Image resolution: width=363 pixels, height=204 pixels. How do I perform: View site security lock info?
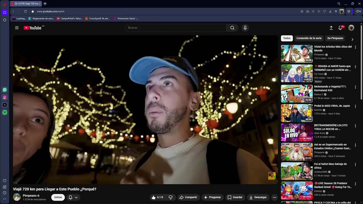(33, 11)
